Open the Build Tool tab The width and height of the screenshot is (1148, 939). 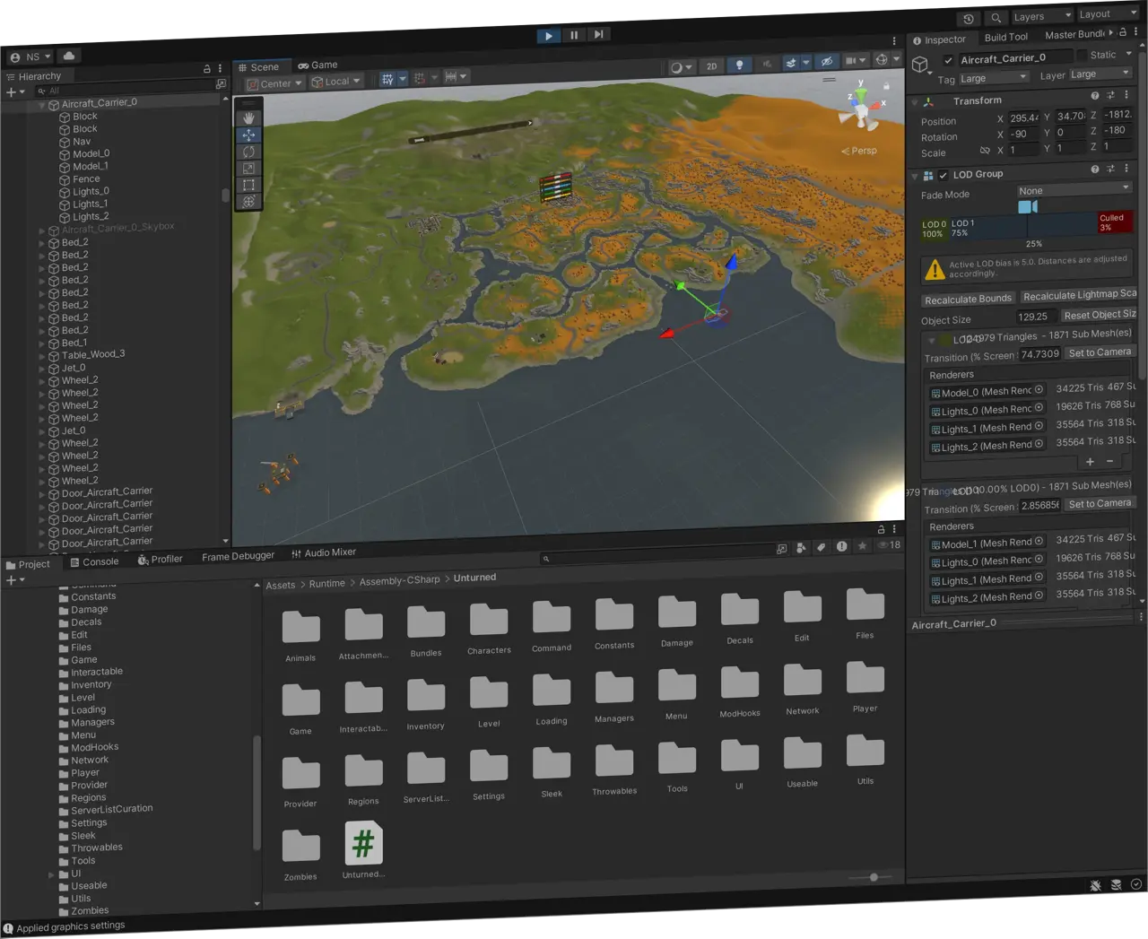pyautogui.click(x=1006, y=37)
